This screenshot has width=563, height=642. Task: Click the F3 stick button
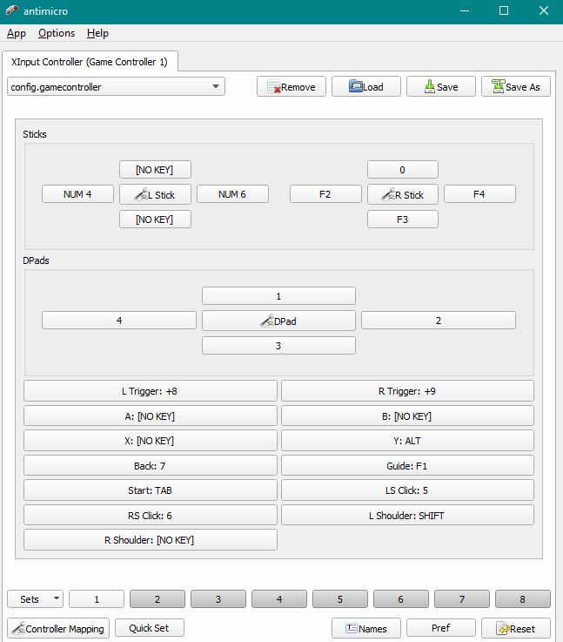(403, 220)
